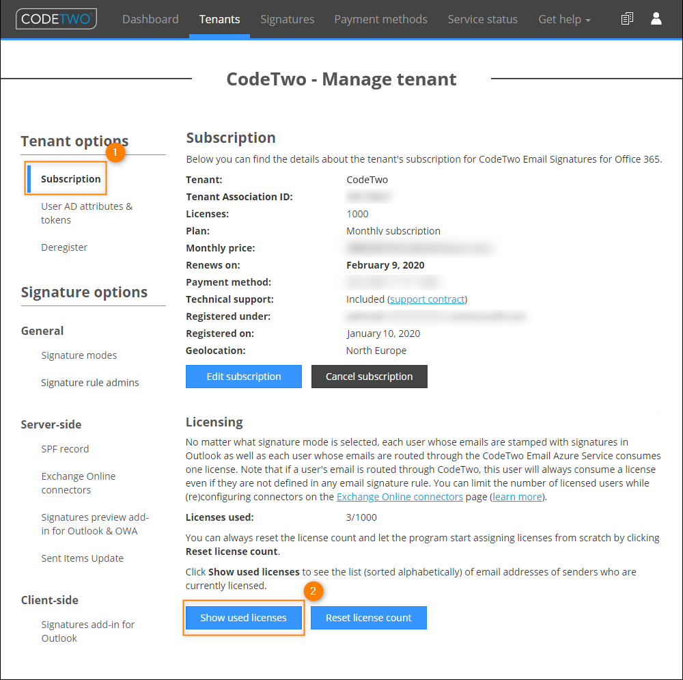Click the Tenant name CodeTwo
683x680 pixels.
click(x=367, y=180)
